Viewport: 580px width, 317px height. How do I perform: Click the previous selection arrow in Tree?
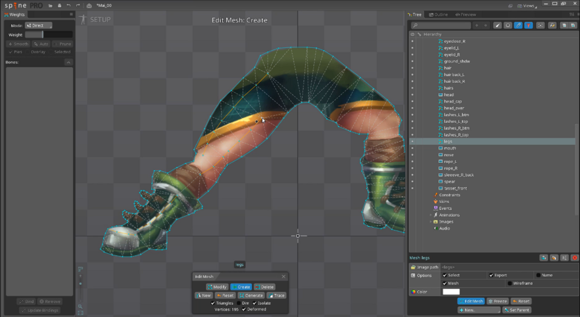point(477,25)
